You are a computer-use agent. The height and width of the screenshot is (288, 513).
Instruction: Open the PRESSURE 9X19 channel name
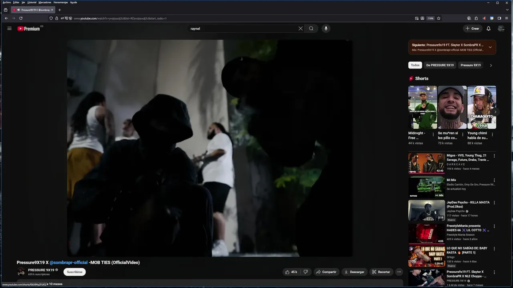point(41,270)
